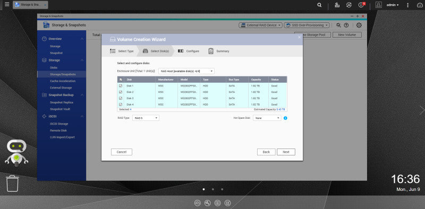Collapse the iSCSI sidebar section
The image size is (425, 209).
[82, 116]
